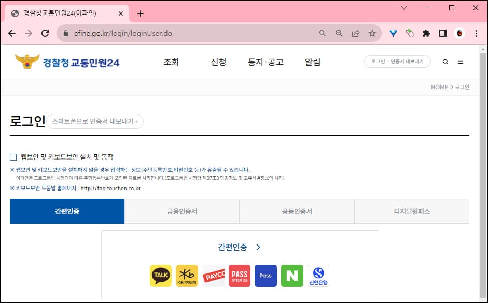This screenshot has height=303, width=488.
Task: Open Chrome's three-dot menu
Action: [476, 33]
